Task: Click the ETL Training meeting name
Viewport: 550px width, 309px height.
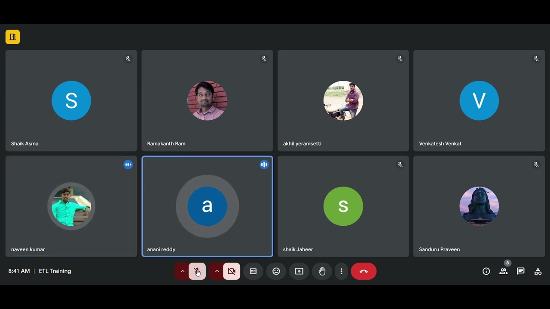Action: pyautogui.click(x=55, y=271)
